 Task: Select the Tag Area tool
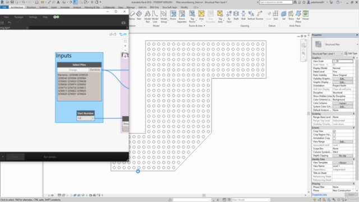[x=220, y=16]
